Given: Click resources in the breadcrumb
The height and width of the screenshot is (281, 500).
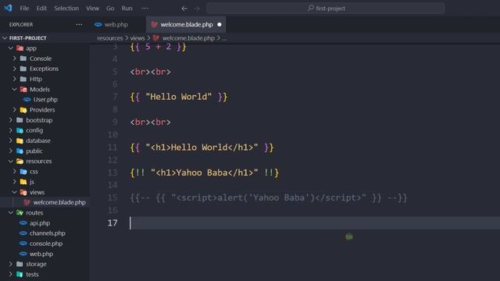Looking at the screenshot, I should tap(110, 38).
